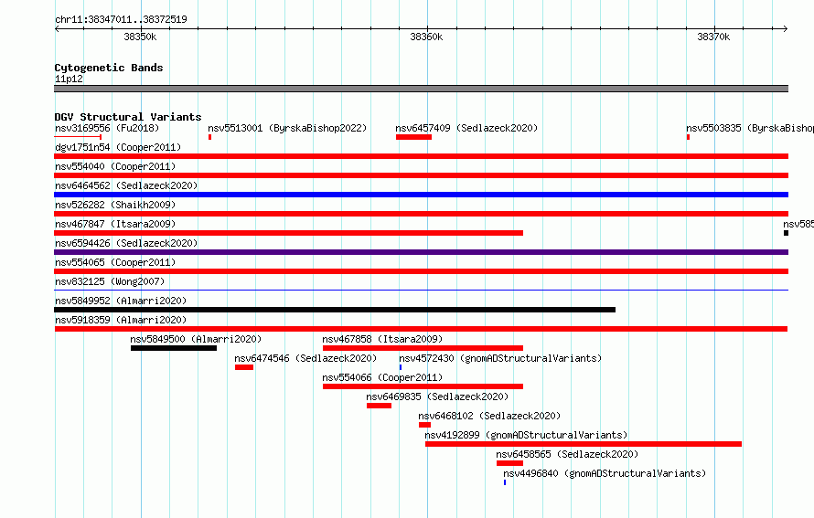Click the nsv554066 (Cooper2011) label

[382, 377]
